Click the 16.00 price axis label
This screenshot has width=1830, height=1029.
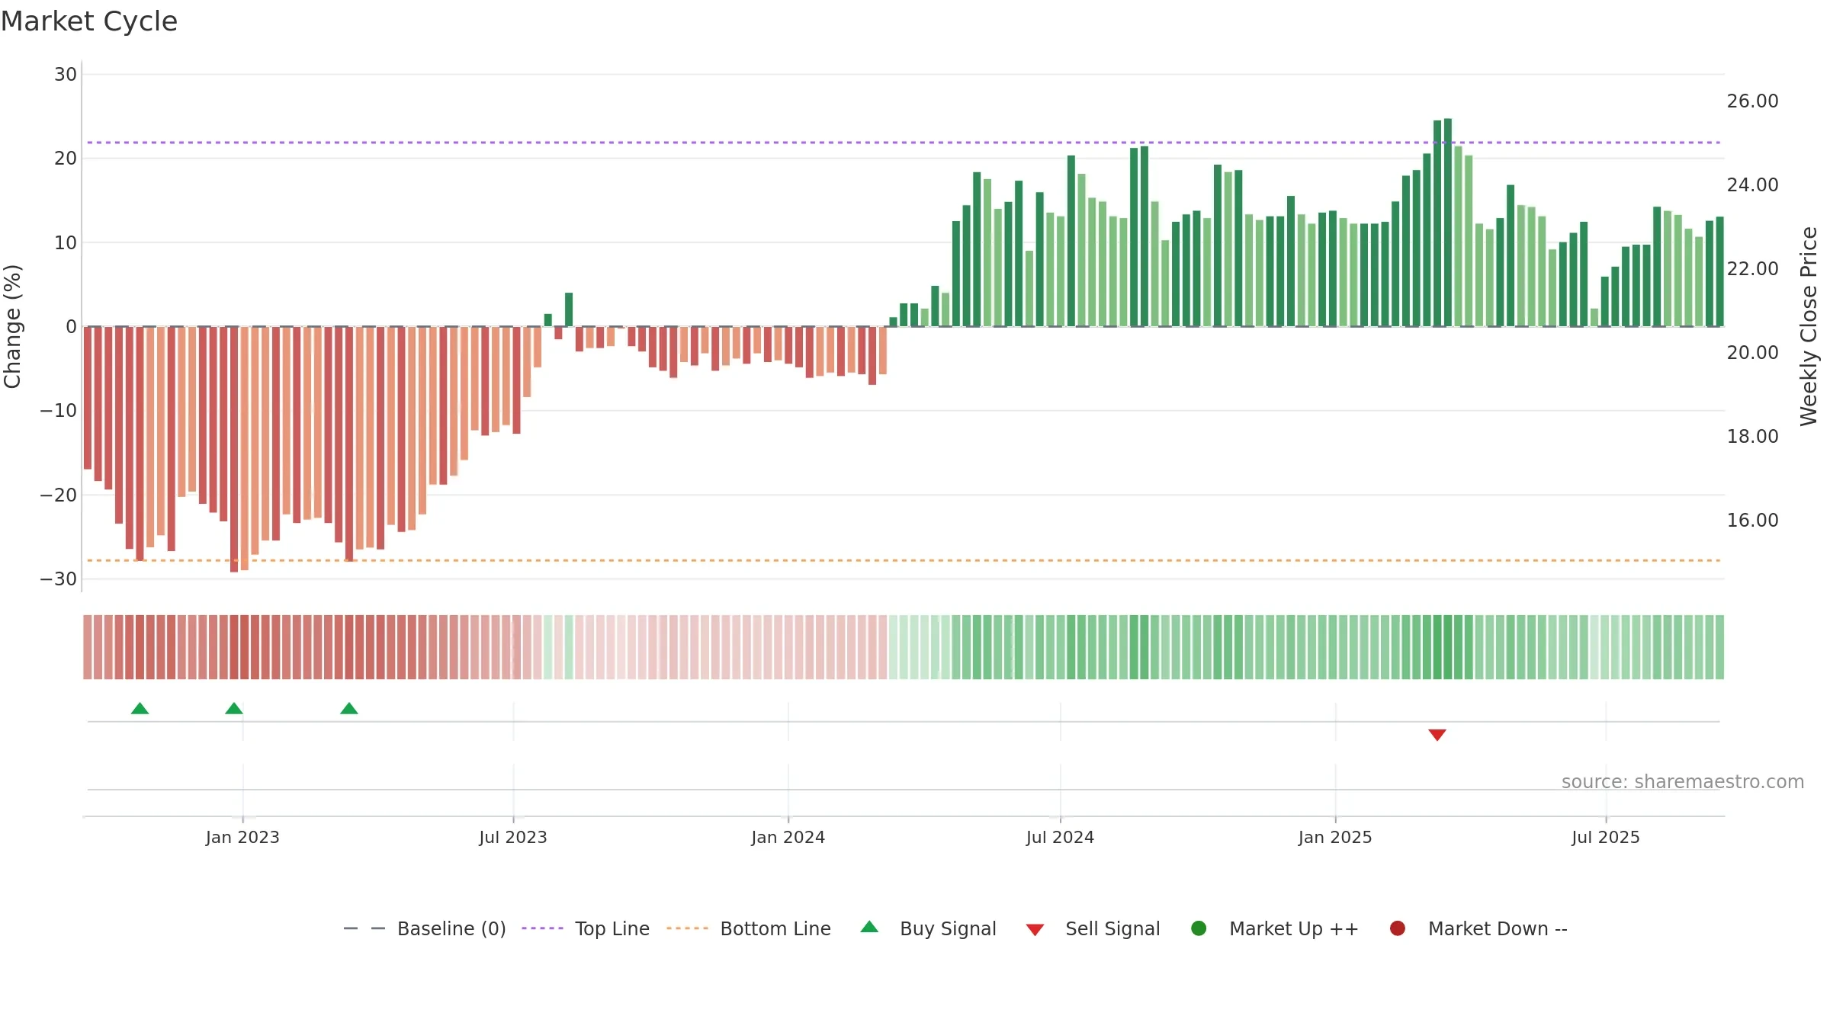1752,520
